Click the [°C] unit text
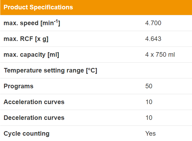 click(92, 71)
